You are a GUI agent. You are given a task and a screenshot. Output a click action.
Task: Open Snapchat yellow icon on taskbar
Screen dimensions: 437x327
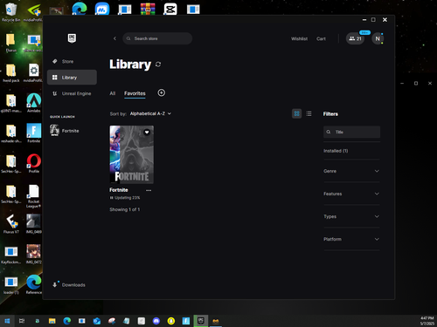[x=171, y=321]
